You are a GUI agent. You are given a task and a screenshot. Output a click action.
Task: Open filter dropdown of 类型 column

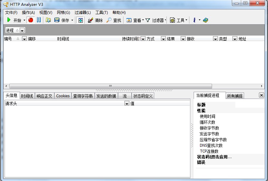[235, 39]
